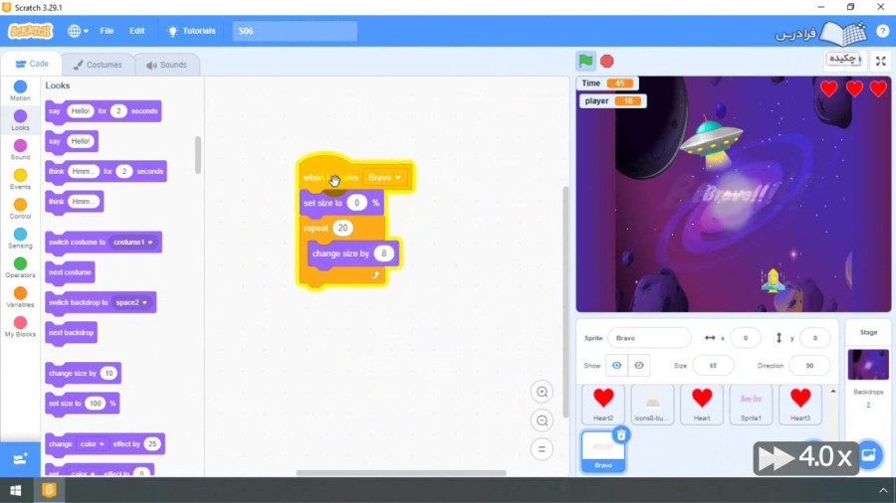Click the set size to 100 palette block
The height and width of the screenshot is (503, 896).
click(x=83, y=404)
